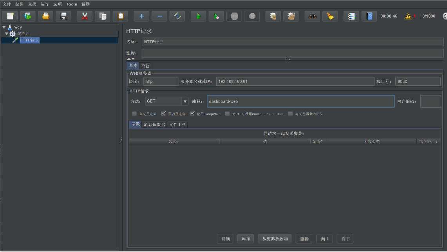
Task: Click the port field showing 8080
Action: pos(418,81)
